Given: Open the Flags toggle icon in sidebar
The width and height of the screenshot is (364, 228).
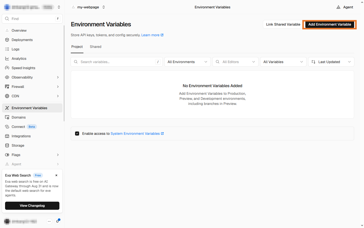Looking at the screenshot, I should (x=7, y=155).
